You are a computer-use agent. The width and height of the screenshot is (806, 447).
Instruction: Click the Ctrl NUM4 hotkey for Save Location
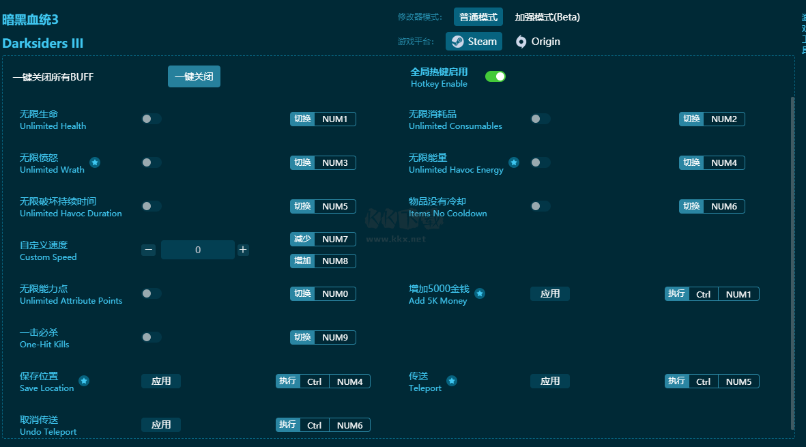(323, 381)
